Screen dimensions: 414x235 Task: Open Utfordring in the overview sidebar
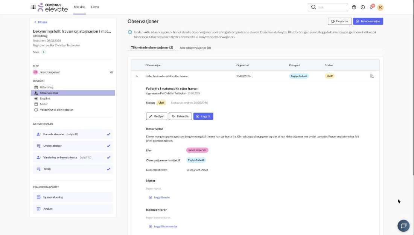coord(73,87)
